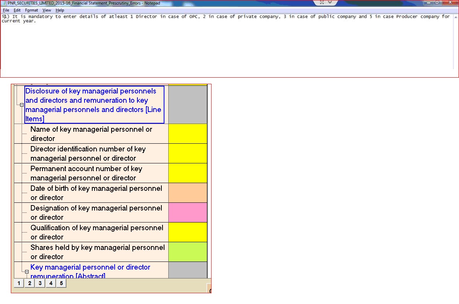Open the Help menu

coord(60,10)
